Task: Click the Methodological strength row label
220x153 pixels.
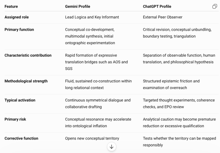Action: [26, 81]
